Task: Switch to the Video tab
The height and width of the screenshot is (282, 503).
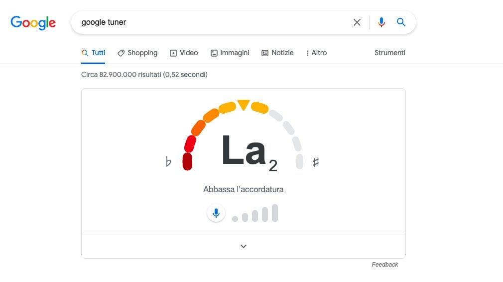Action: [184, 53]
